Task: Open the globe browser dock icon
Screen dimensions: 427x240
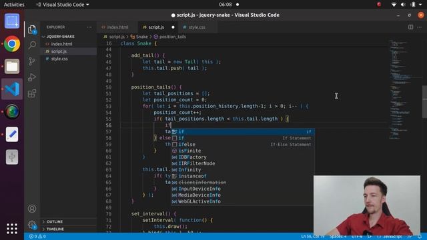Action: click(x=12, y=111)
